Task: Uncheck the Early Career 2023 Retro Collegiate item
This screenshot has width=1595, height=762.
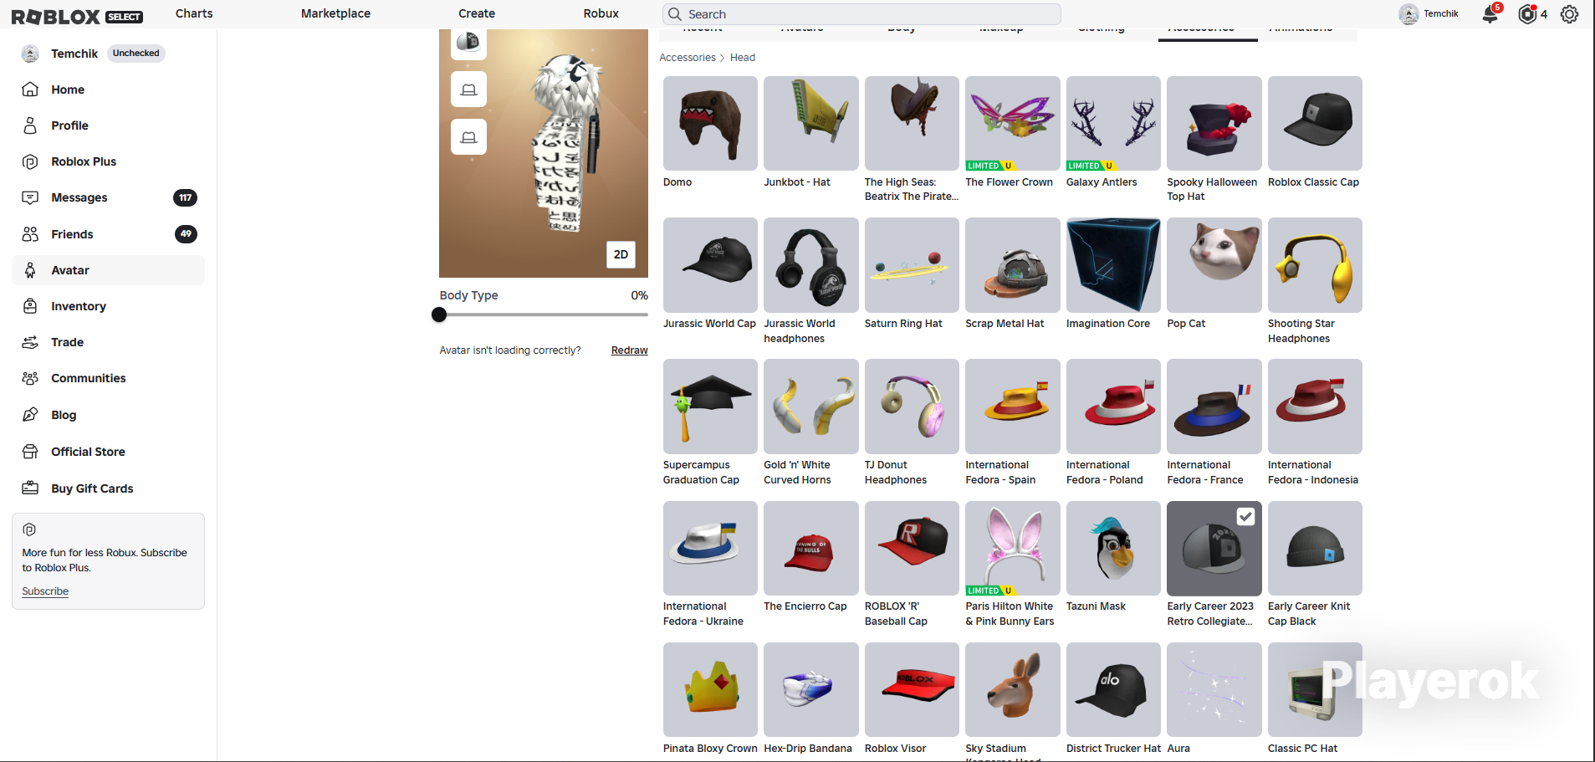Action: coord(1245,517)
